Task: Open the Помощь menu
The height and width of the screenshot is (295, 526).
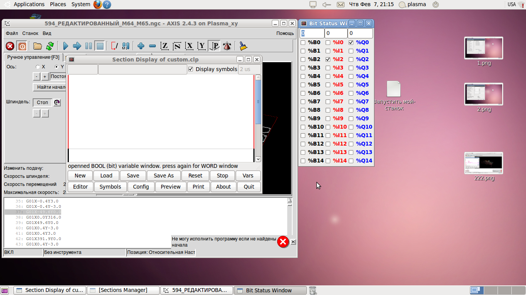Action: click(285, 33)
